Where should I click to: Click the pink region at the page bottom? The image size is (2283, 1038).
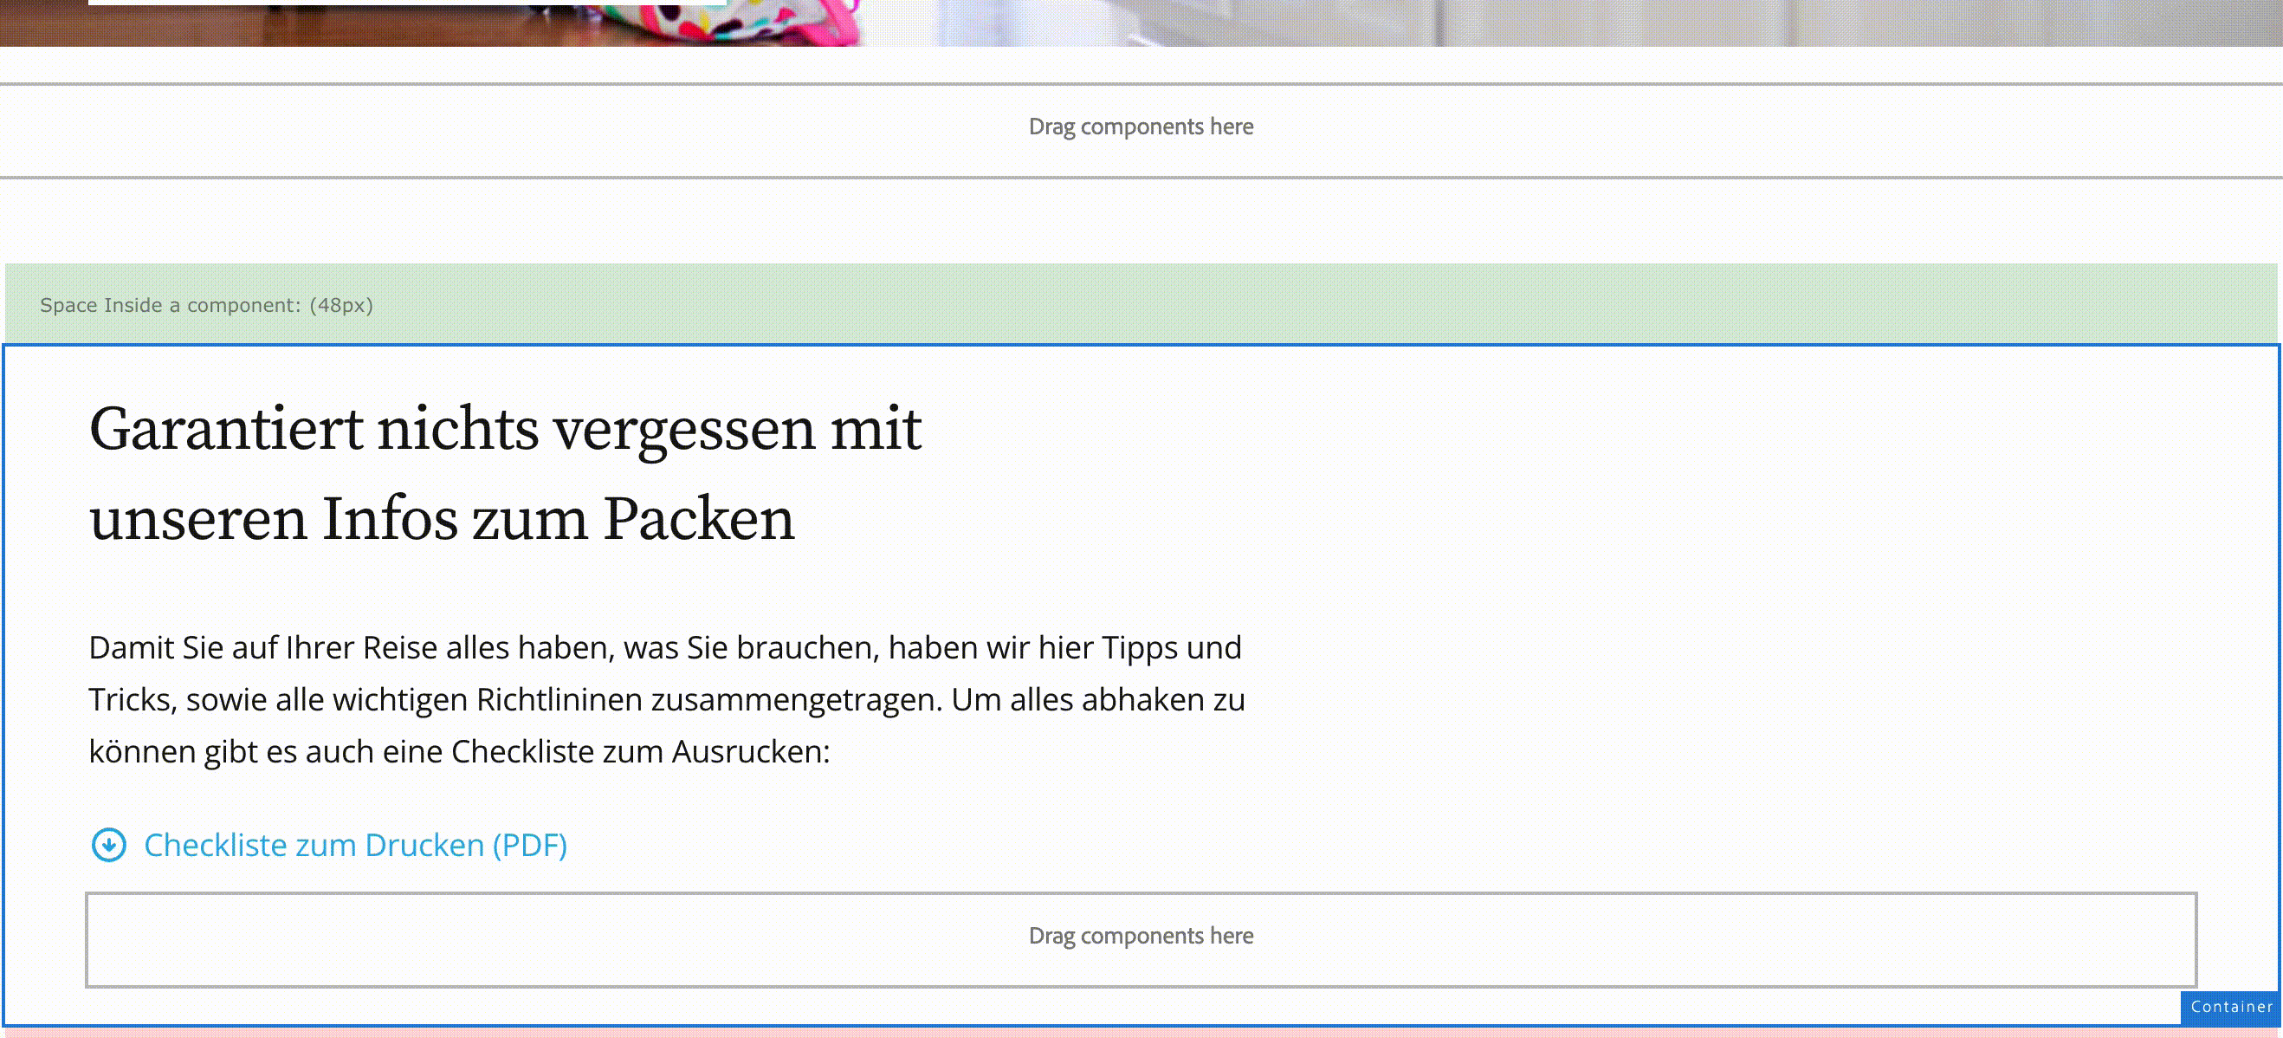pos(1141,1035)
